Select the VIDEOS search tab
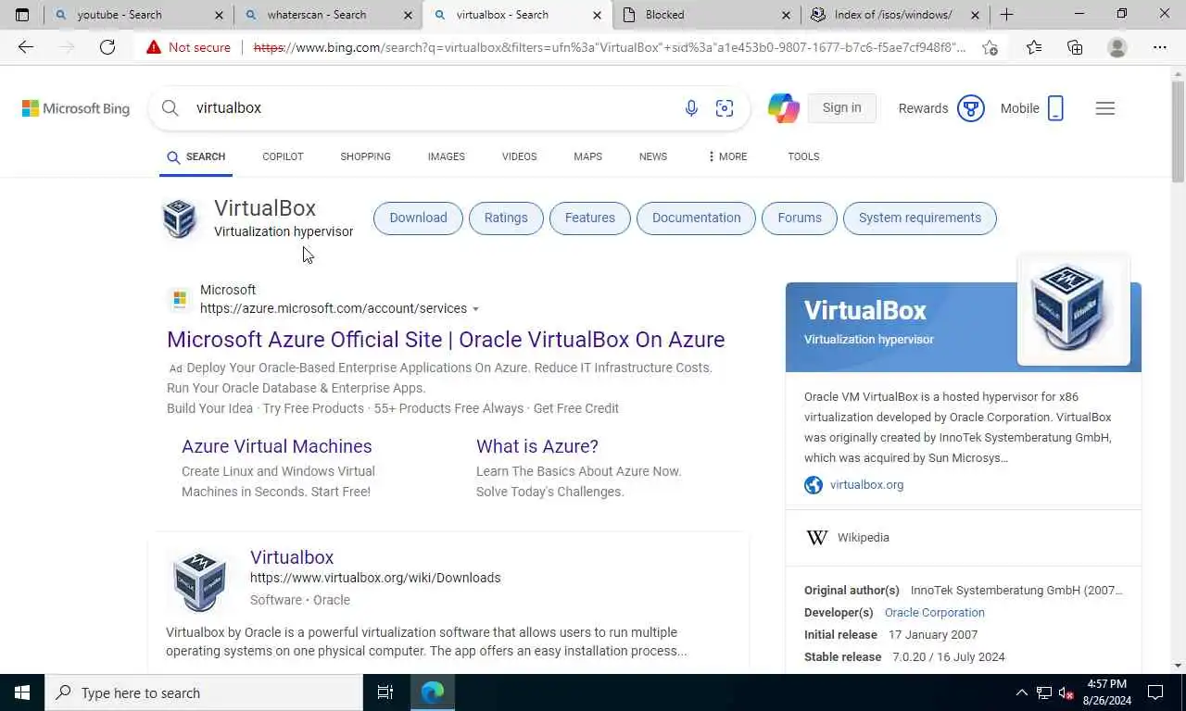The height and width of the screenshot is (711, 1186). pos(519,156)
